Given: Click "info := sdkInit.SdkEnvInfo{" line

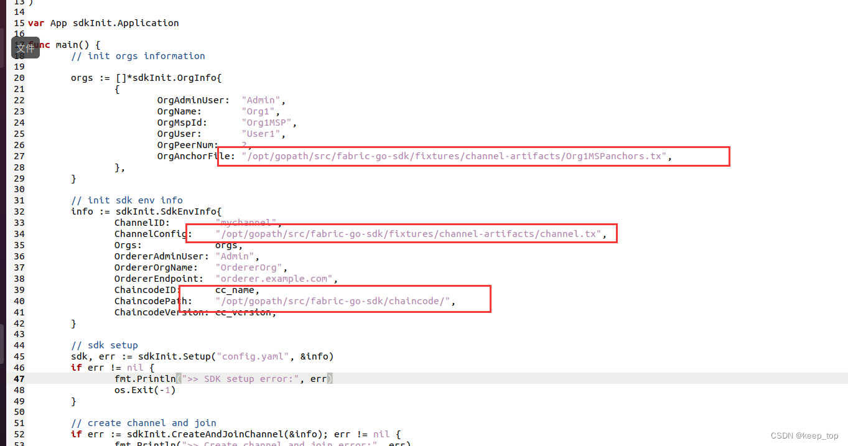Looking at the screenshot, I should [x=146, y=211].
